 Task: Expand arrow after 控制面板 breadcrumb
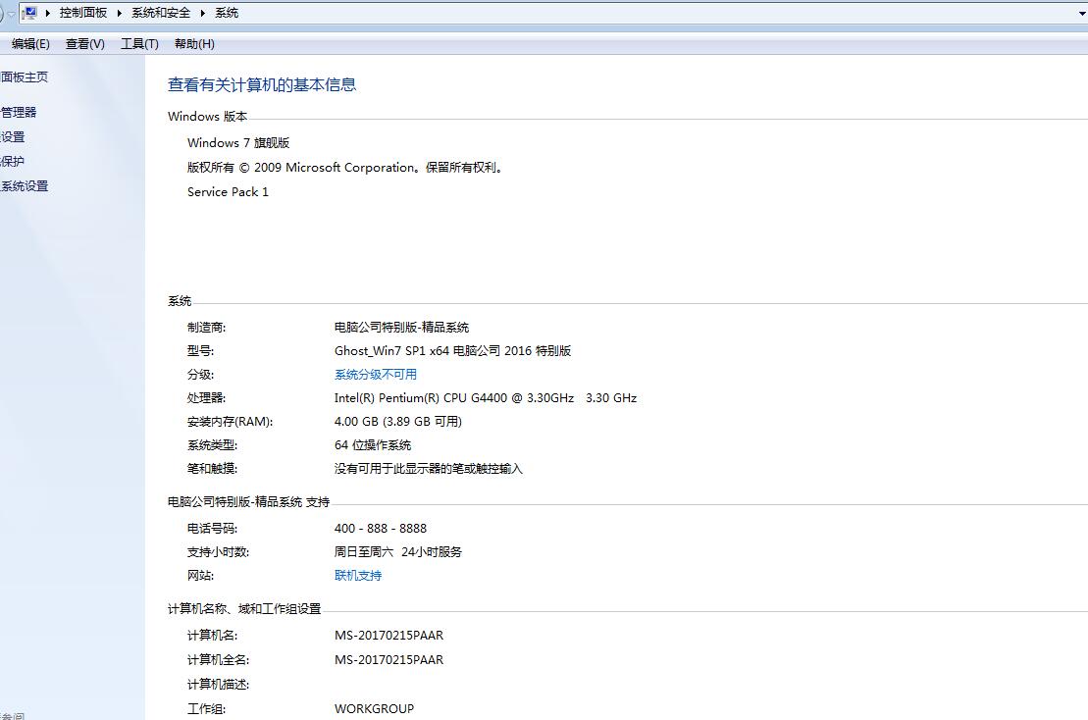coord(120,13)
